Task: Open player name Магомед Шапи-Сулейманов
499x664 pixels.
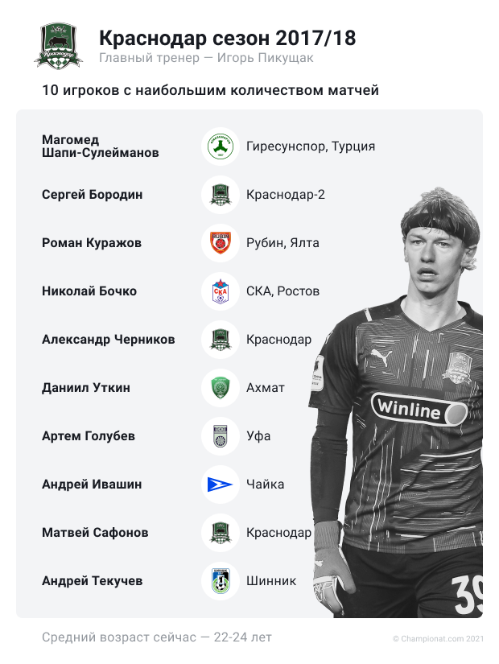Action: 101,146
